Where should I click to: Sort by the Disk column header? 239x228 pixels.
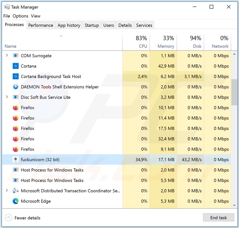[x=190, y=42]
